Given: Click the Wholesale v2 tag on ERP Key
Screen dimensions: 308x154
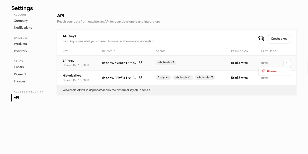Looking at the screenshot, I should [166, 62].
